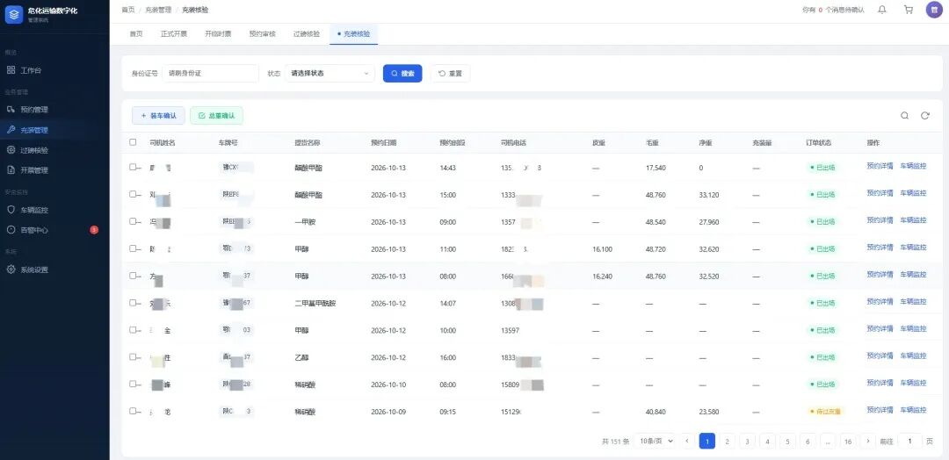Screen dimensions: 949x460
Task: Click the green 总重确认 button
Action: (x=217, y=116)
